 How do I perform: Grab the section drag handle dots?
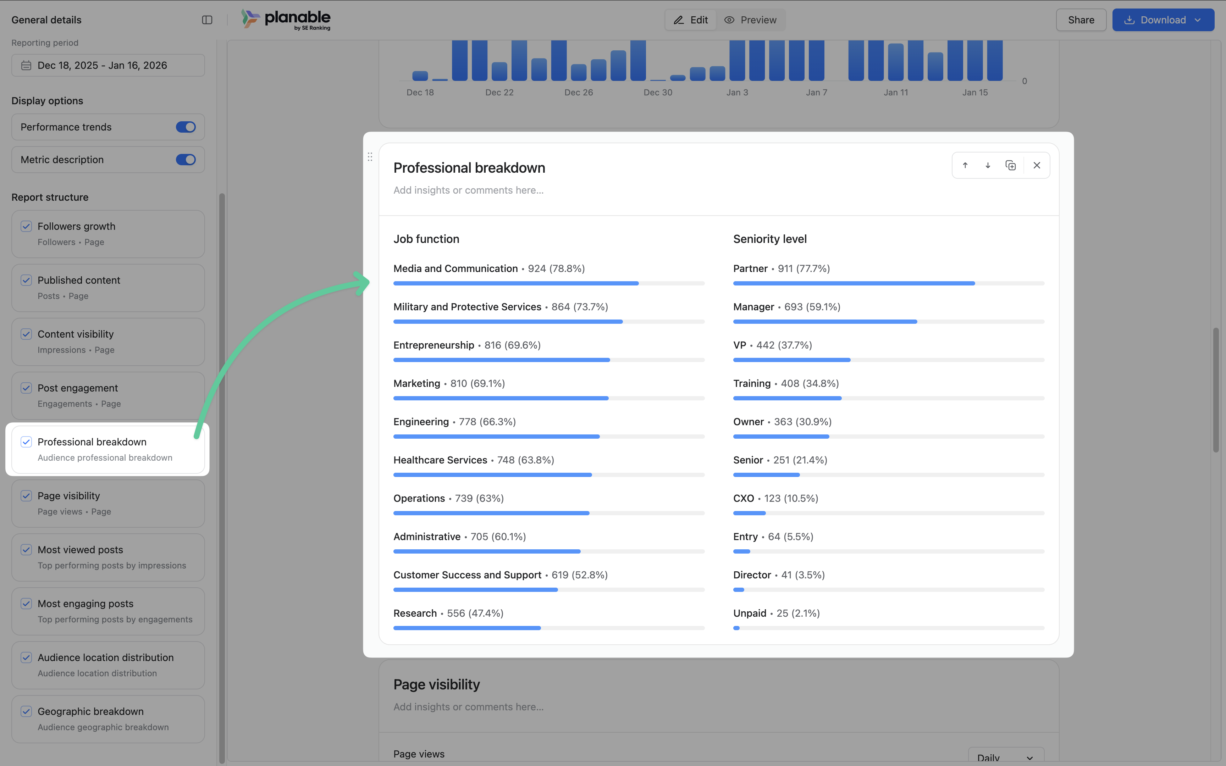click(x=370, y=157)
